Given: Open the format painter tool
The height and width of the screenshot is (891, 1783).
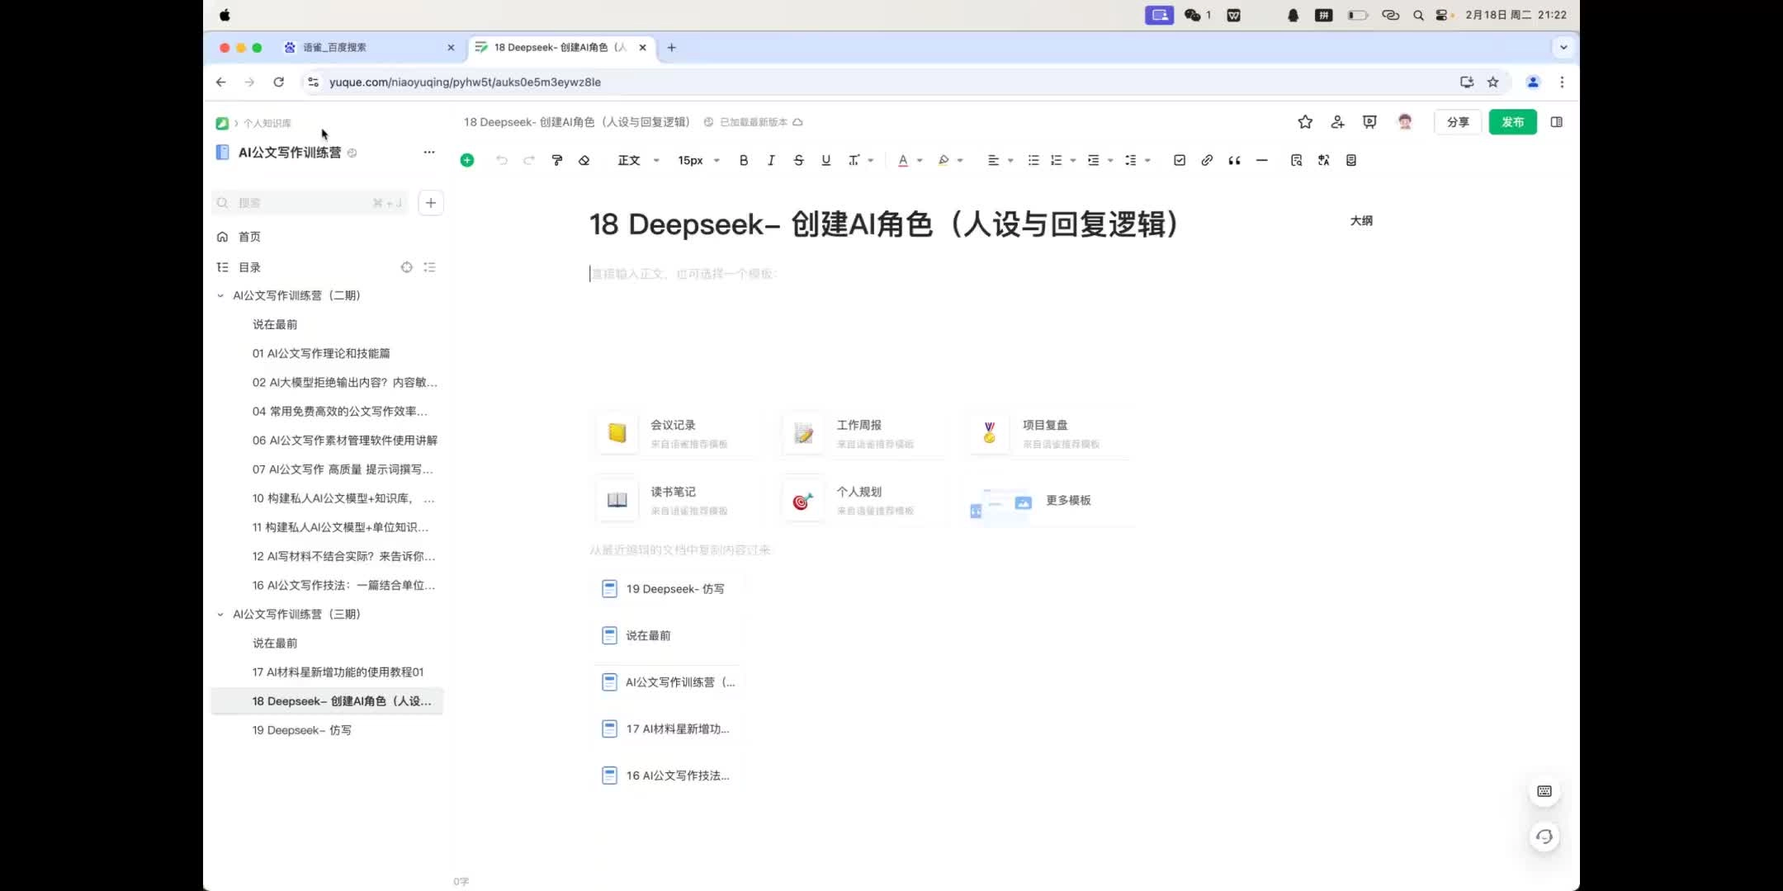Looking at the screenshot, I should pos(556,159).
